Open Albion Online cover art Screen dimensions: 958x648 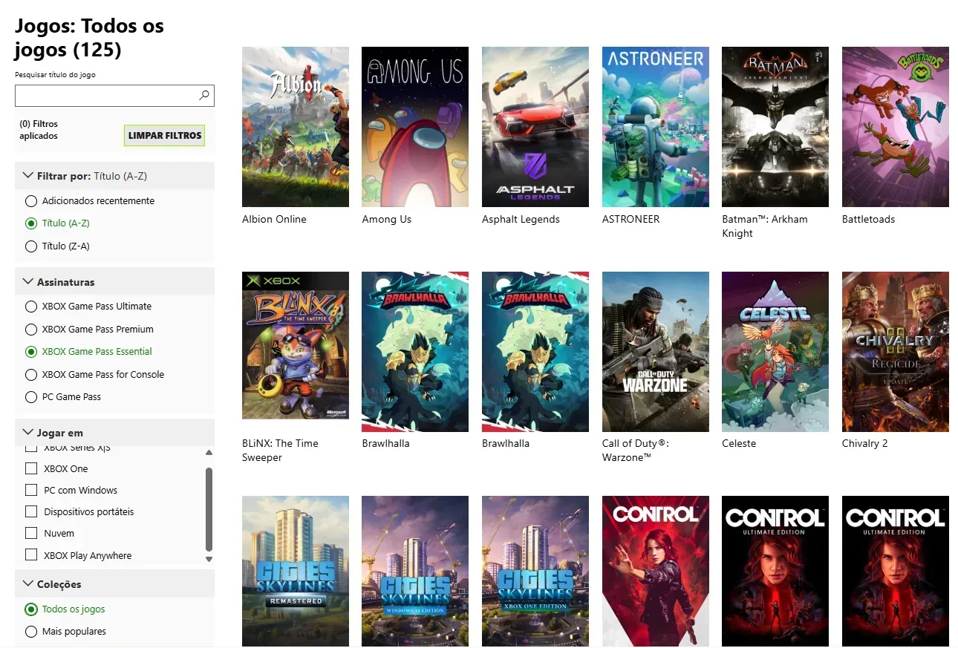(296, 127)
